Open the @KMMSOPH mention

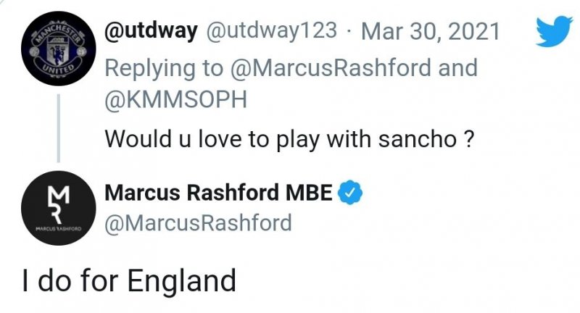click(176, 100)
